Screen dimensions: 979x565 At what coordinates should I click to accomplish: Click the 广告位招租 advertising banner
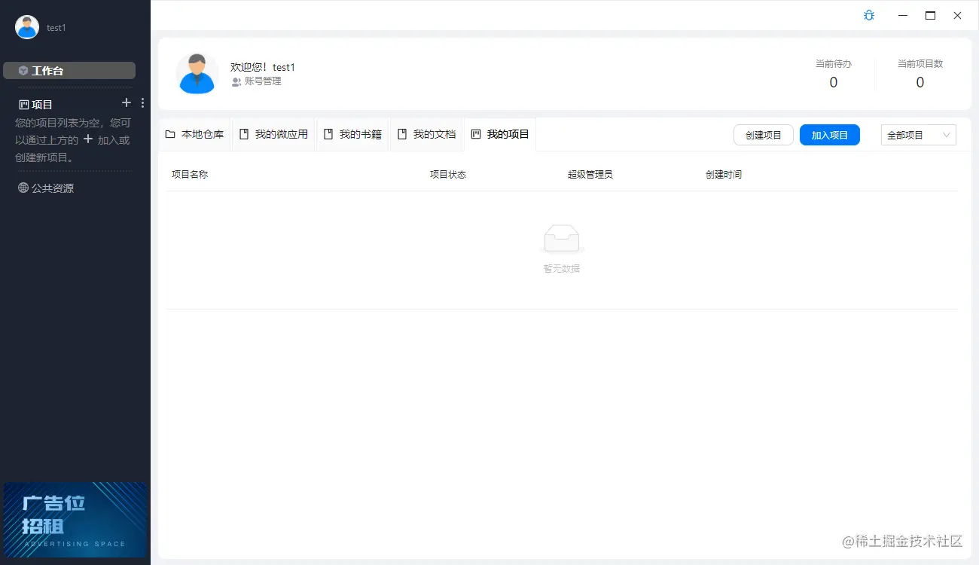coord(75,520)
